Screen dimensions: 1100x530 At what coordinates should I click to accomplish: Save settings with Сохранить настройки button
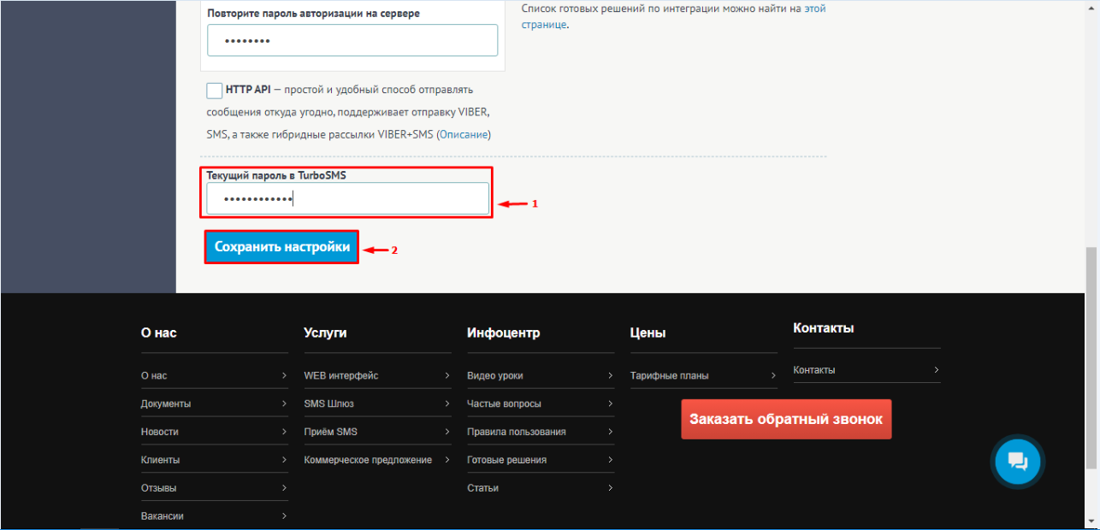click(282, 247)
